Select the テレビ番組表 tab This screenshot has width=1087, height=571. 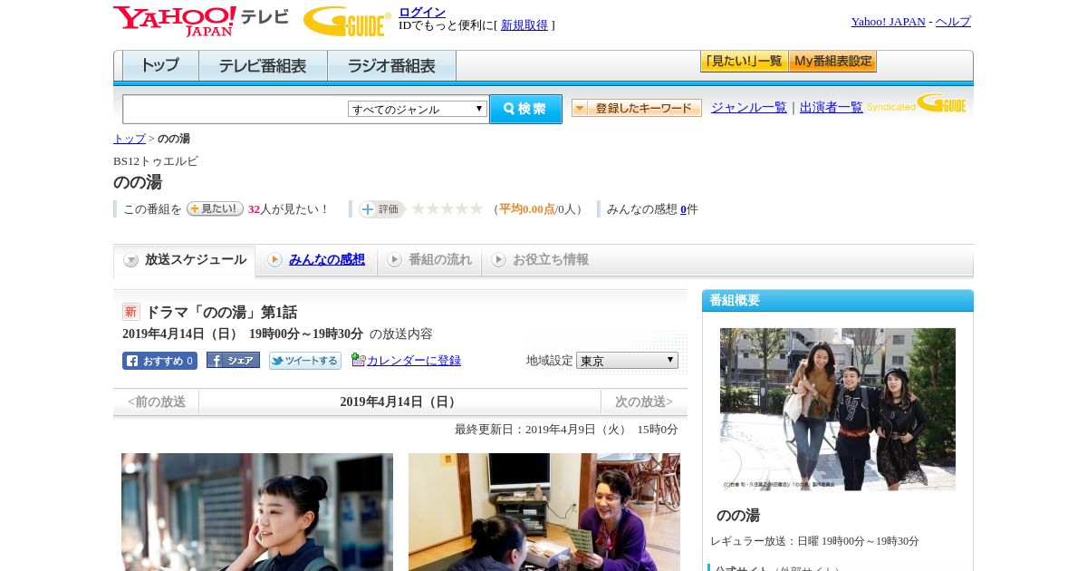pos(263,66)
